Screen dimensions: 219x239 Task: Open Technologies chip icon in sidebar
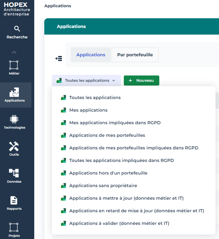(14, 119)
